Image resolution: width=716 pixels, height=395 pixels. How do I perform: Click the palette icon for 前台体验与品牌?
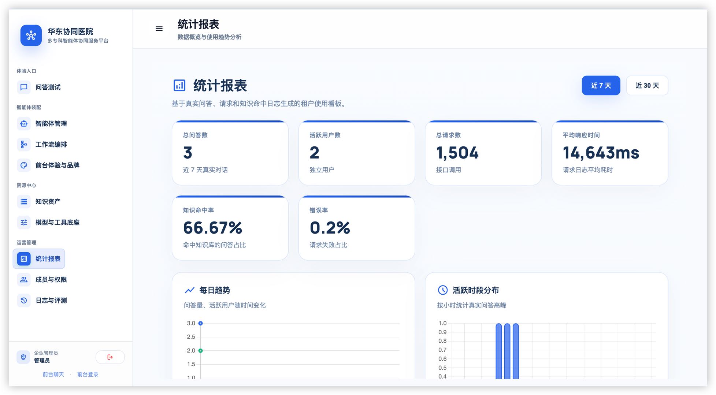[x=24, y=165]
